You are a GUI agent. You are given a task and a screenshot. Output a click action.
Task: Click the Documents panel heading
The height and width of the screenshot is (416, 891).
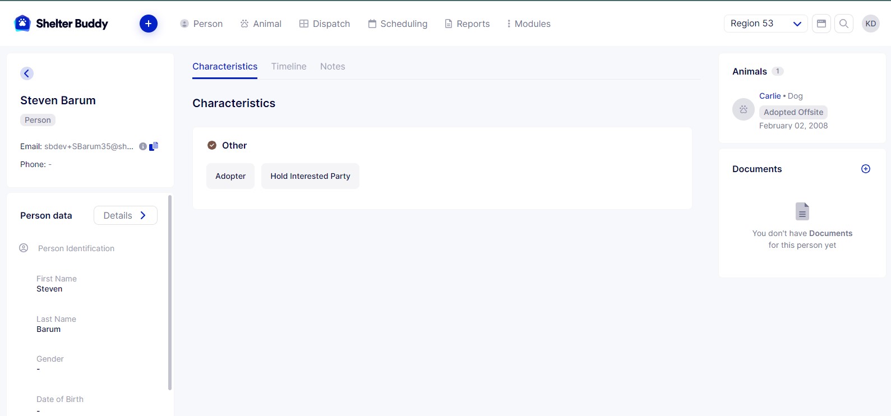757,169
